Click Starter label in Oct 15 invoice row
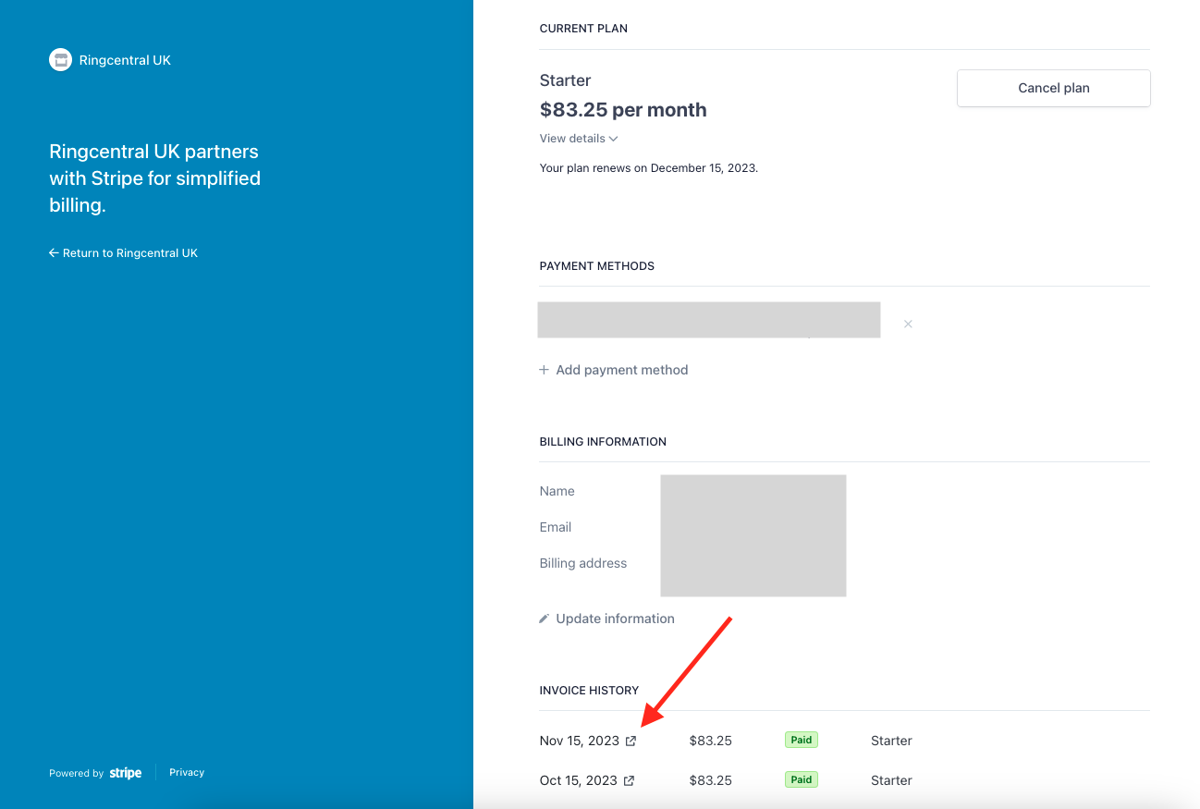 [x=891, y=780]
